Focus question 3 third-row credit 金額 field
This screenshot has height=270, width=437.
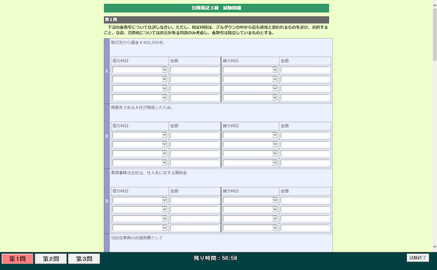[305, 219]
